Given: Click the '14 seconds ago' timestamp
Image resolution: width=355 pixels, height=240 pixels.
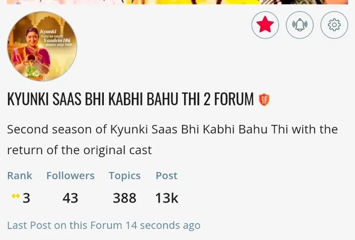Looking at the screenshot, I should click(x=163, y=225).
